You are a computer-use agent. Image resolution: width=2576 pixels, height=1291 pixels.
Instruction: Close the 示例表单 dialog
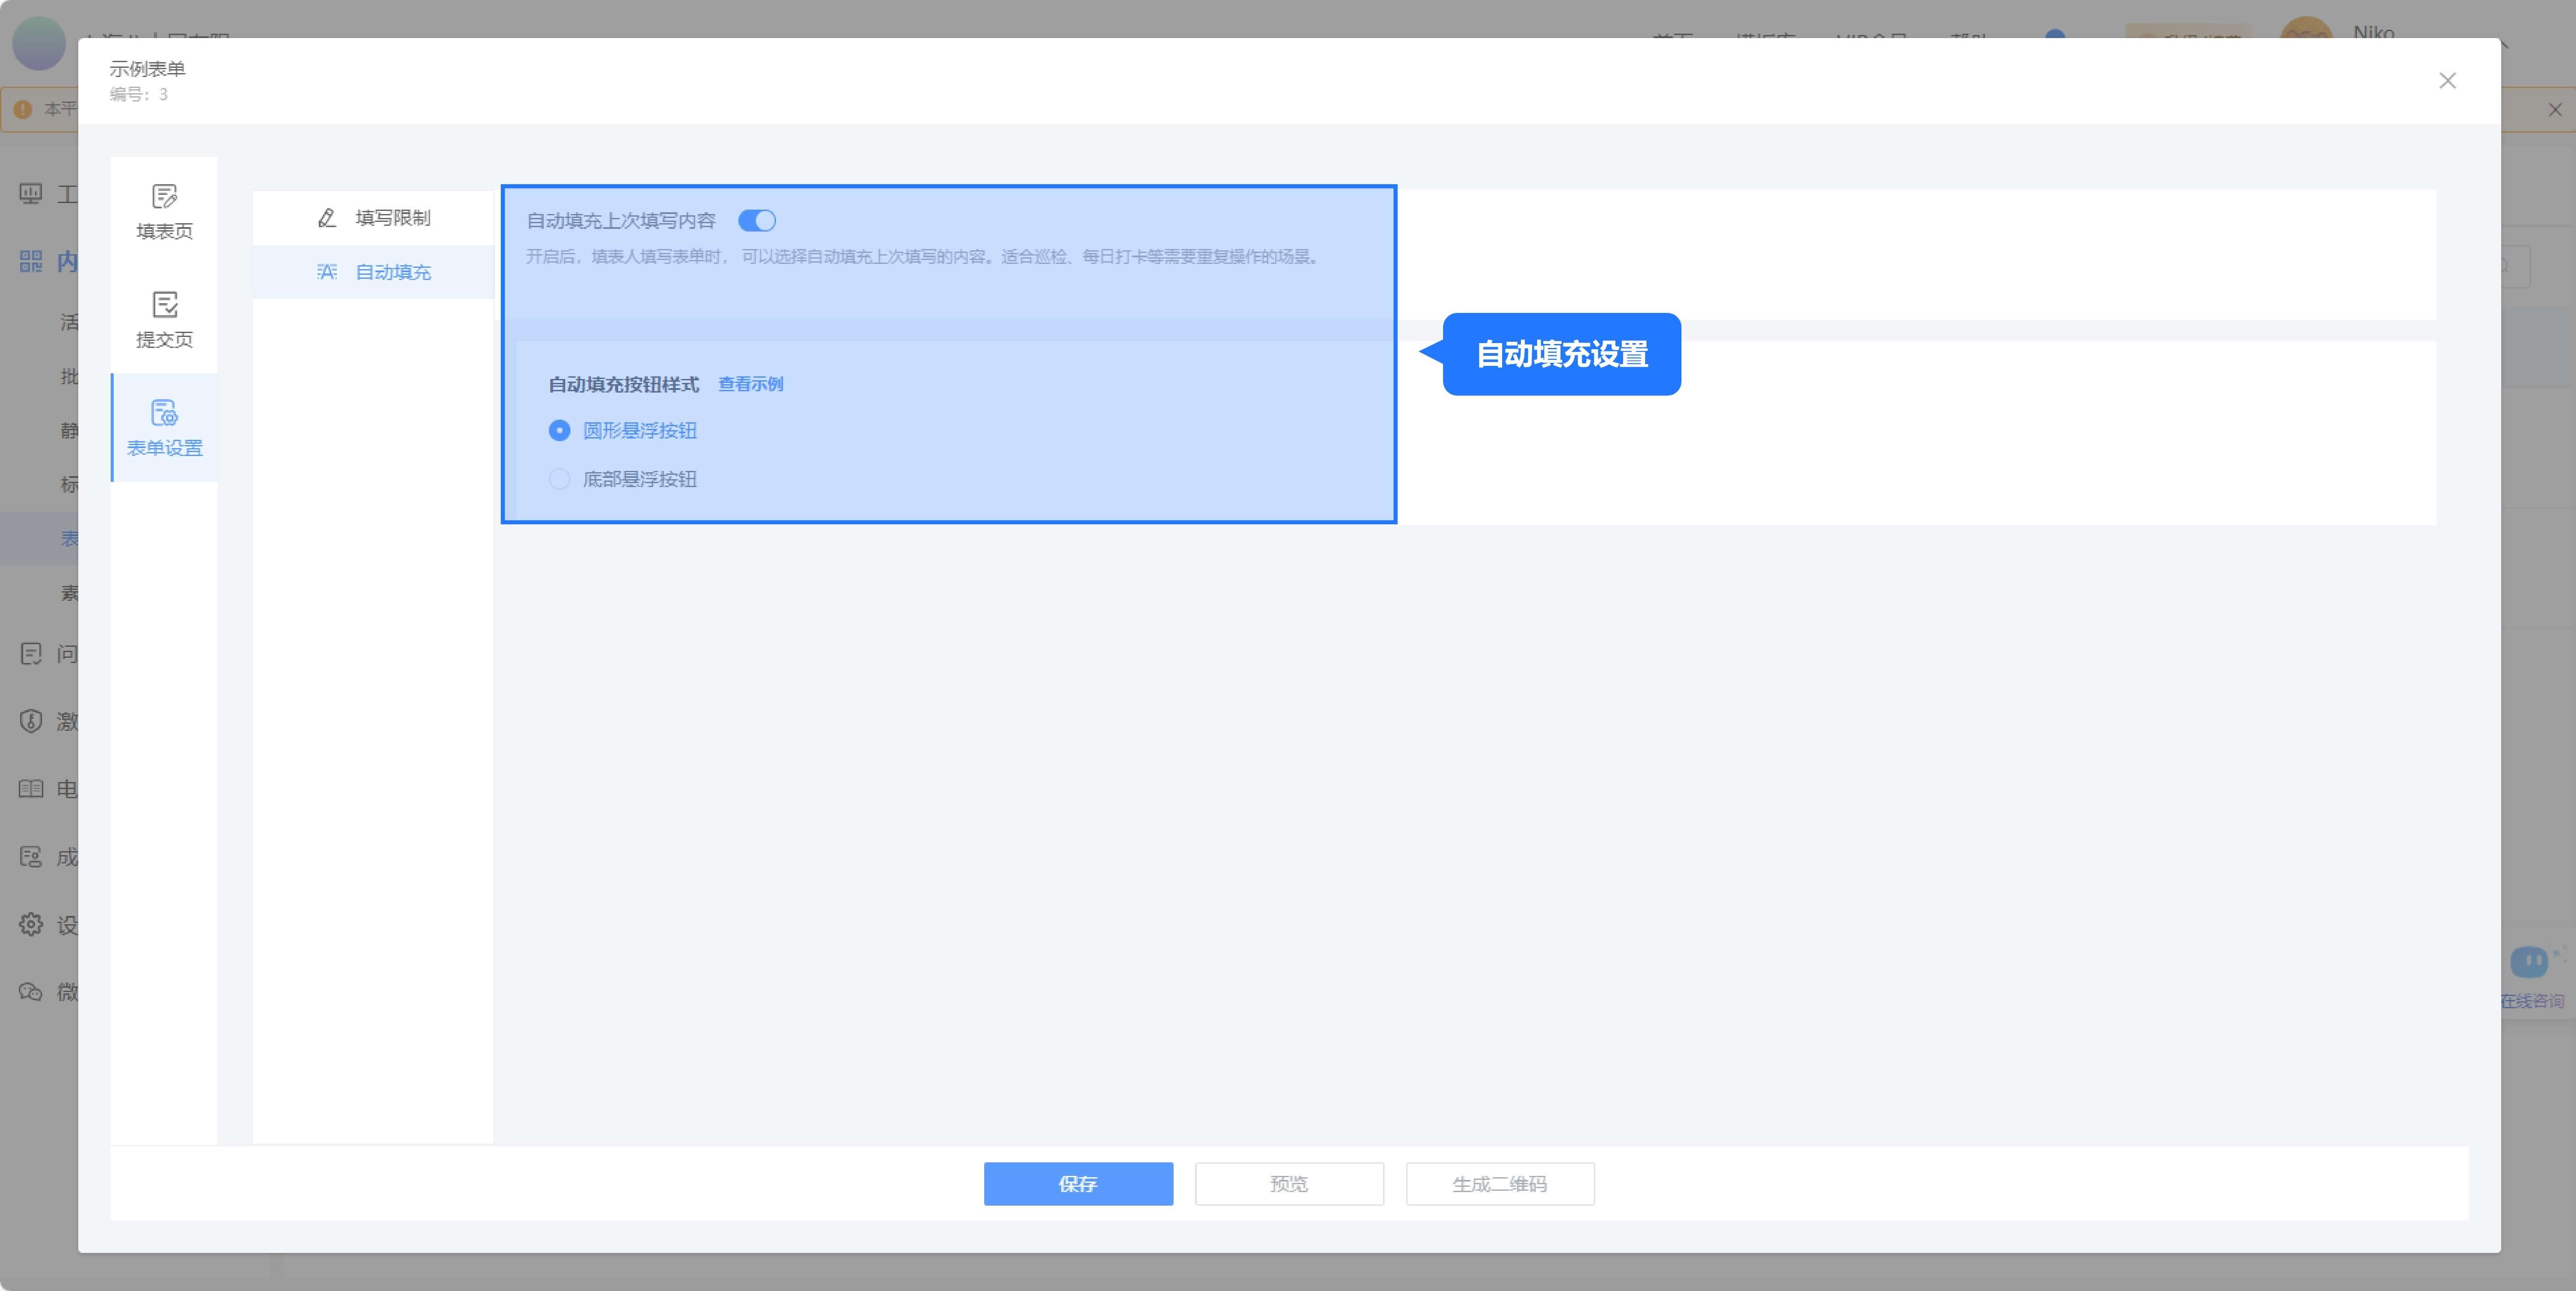pyautogui.click(x=2447, y=81)
